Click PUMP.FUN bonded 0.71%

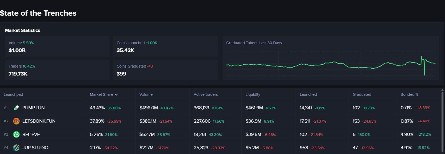point(406,108)
